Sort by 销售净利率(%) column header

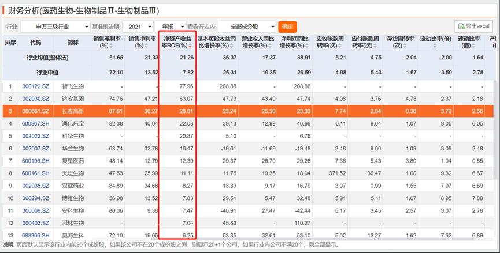[x=142, y=42]
